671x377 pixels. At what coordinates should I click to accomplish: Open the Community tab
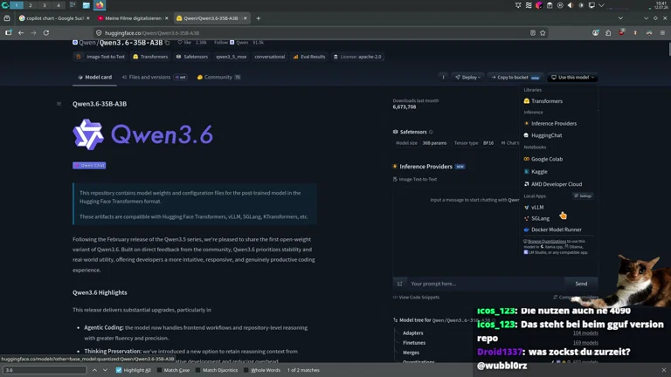coord(218,78)
